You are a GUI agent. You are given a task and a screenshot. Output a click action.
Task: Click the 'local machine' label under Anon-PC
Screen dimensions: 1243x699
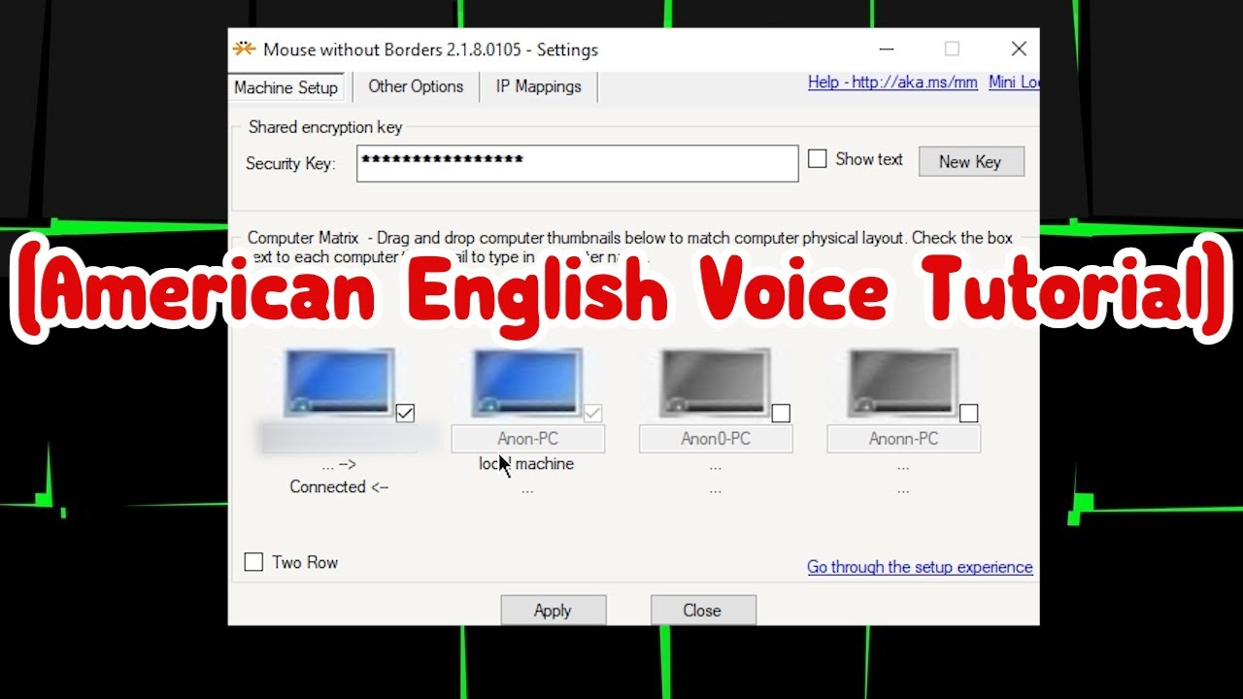click(x=526, y=464)
